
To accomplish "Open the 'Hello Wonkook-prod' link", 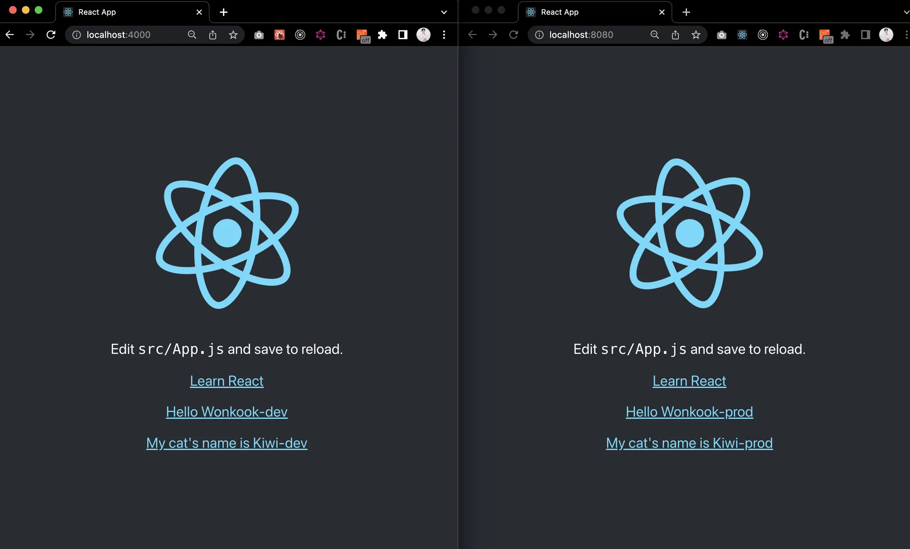I will click(x=689, y=412).
